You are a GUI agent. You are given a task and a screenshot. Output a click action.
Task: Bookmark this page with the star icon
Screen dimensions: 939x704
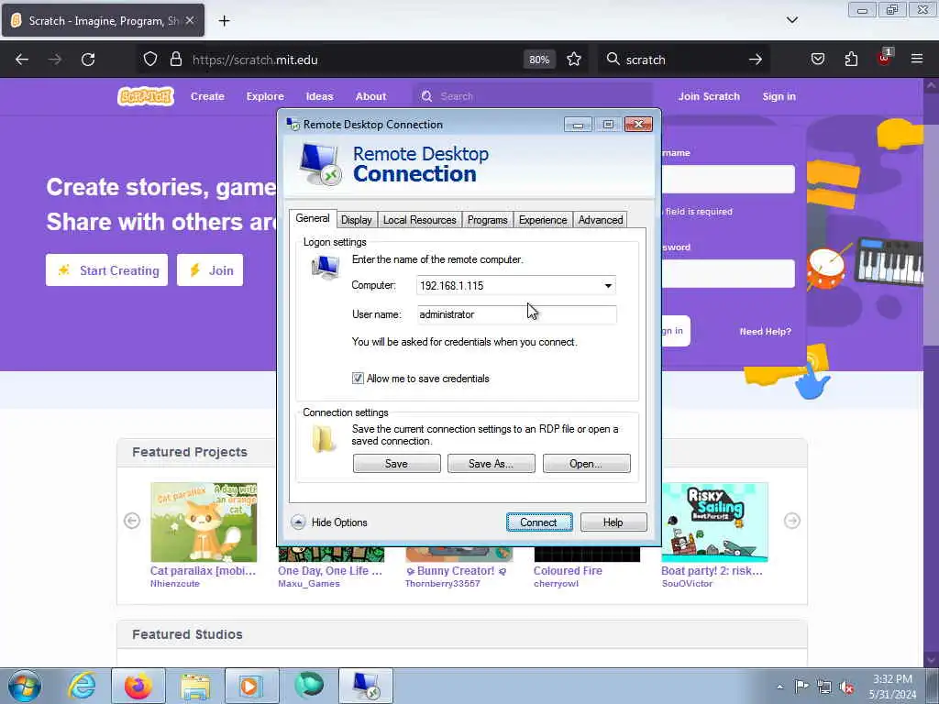click(x=574, y=60)
